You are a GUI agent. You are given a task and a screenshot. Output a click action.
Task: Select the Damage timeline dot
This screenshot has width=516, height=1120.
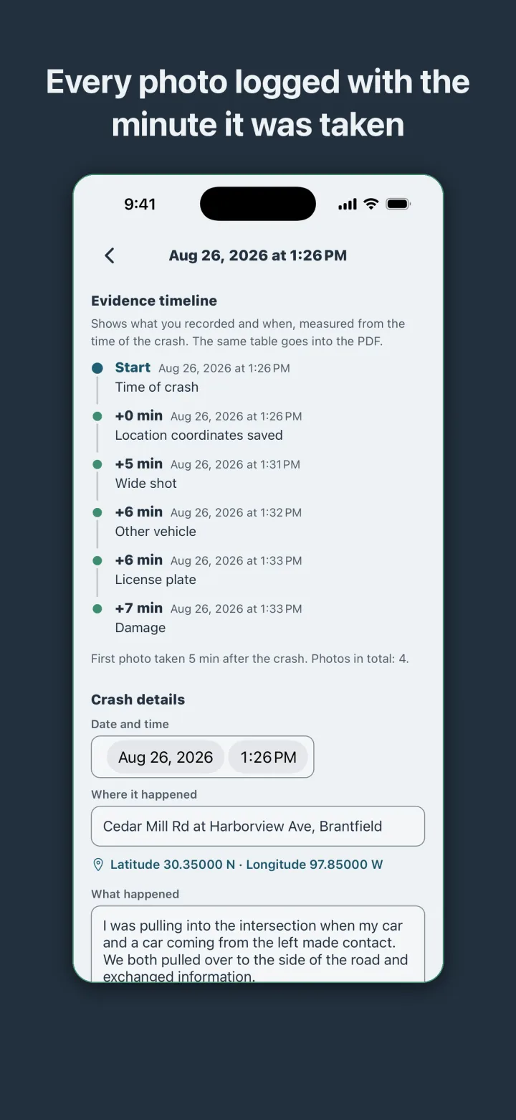pyautogui.click(x=97, y=608)
